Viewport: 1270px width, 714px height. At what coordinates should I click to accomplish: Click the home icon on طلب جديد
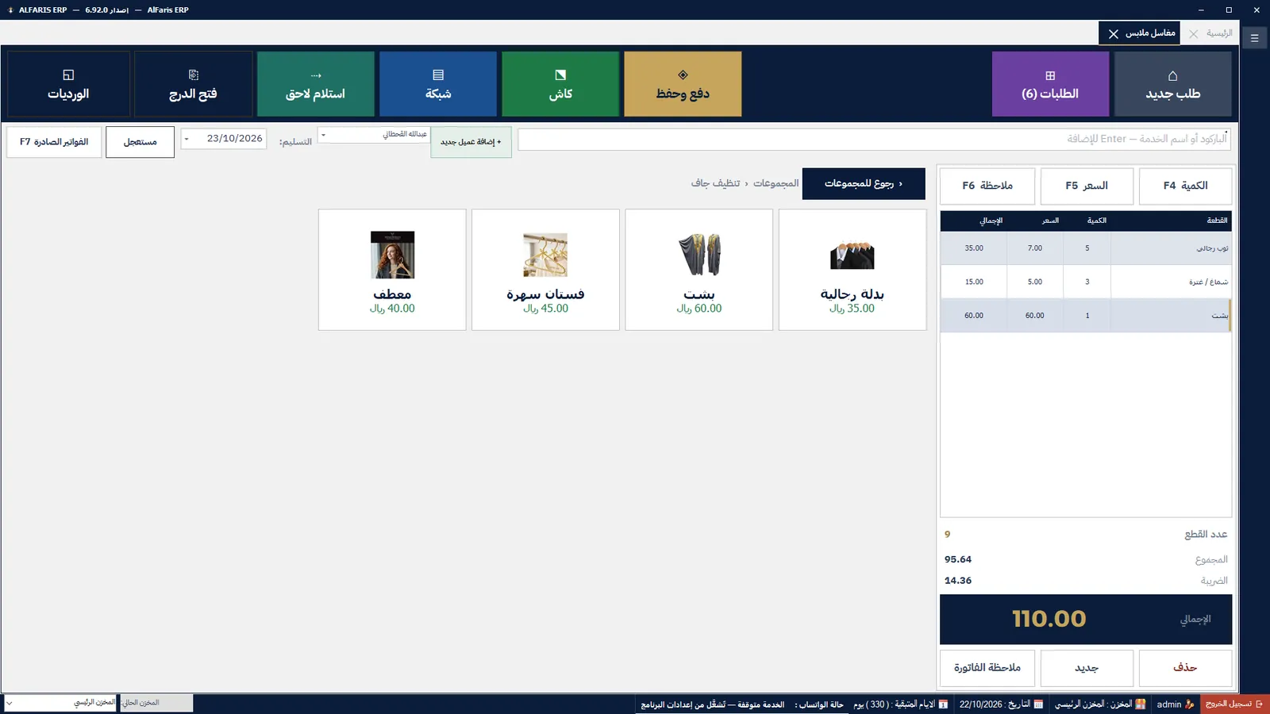click(1172, 75)
